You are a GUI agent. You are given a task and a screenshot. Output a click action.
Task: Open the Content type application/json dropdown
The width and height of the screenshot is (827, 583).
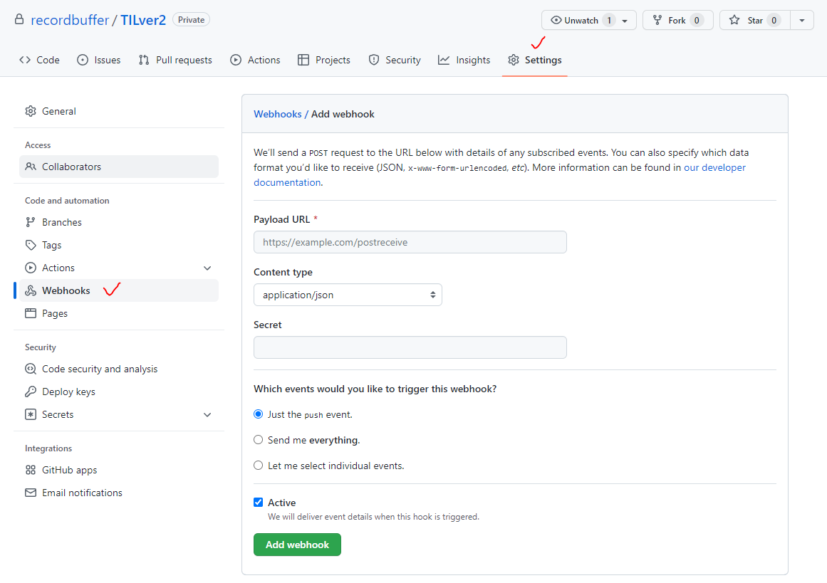pyautogui.click(x=348, y=295)
